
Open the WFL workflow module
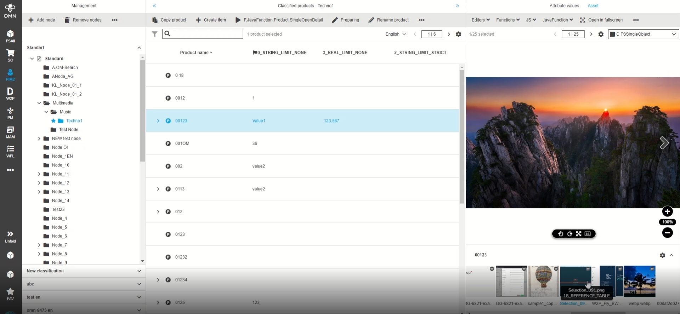tap(10, 151)
